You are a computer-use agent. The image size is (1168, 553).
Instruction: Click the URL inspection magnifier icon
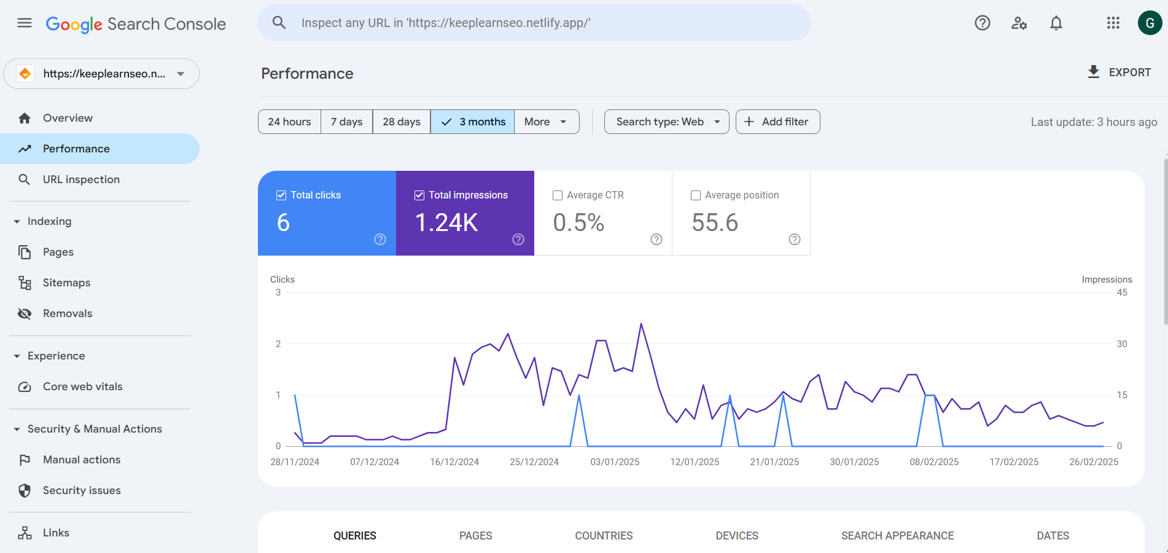25,179
